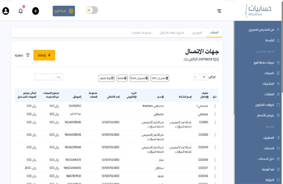
Task: Switch to the الموردين suppliers tab
Action: click(x=197, y=33)
